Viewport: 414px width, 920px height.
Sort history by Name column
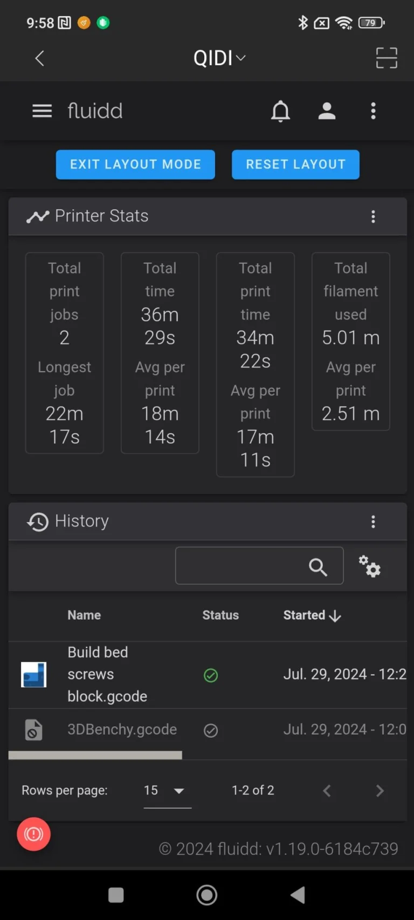pos(84,615)
